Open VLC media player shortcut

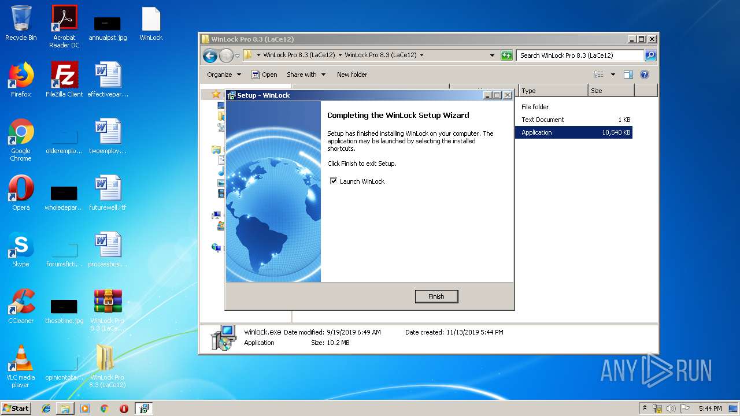(x=21, y=367)
